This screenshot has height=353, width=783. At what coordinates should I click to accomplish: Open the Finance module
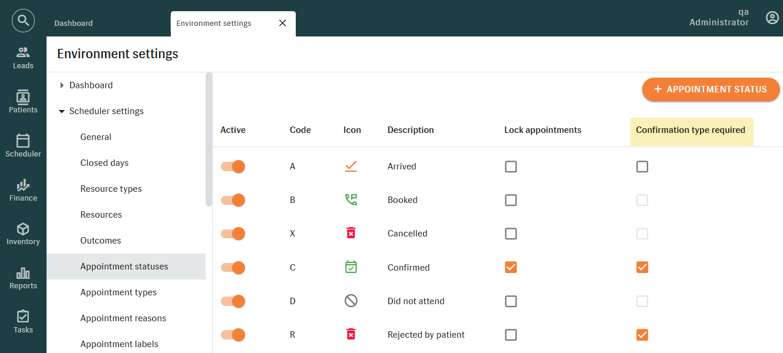pos(23,190)
